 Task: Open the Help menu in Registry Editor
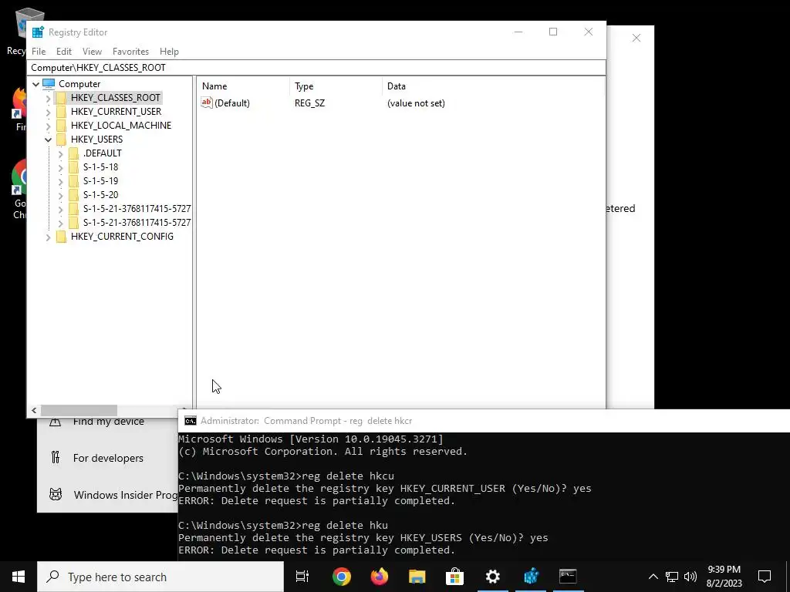[169, 52]
